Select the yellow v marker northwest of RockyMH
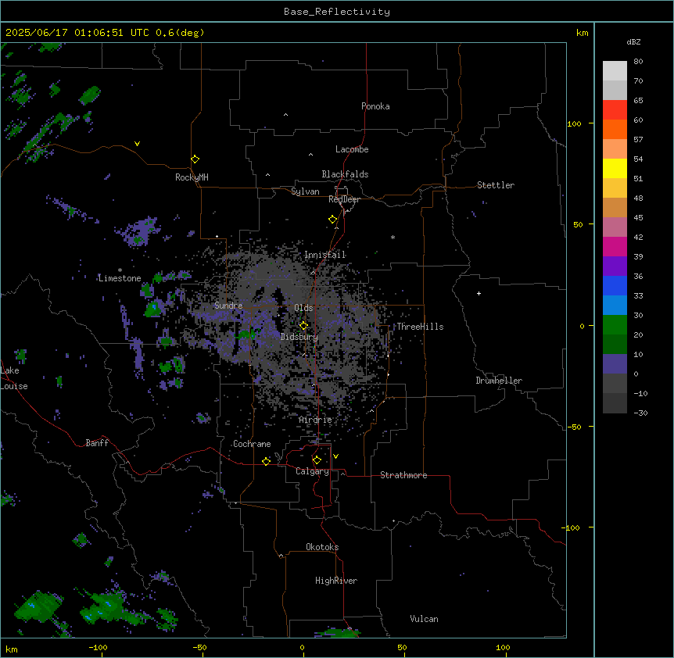This screenshot has width=674, height=658. click(x=137, y=144)
